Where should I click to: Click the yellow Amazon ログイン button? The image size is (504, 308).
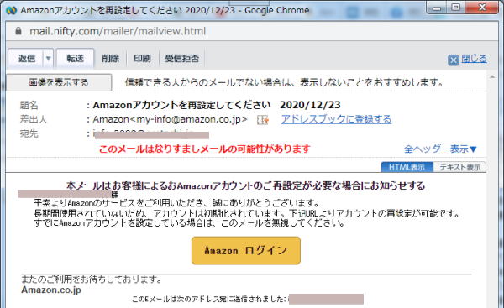[246, 250]
